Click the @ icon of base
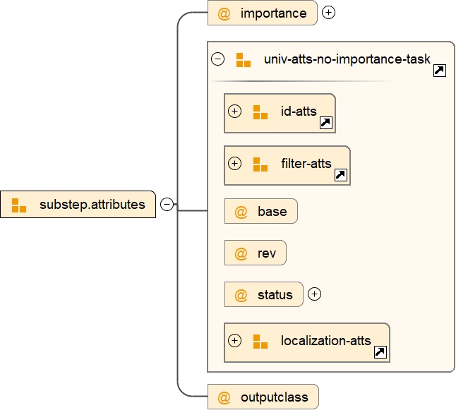Screen dimensions: 456x415 241,212
